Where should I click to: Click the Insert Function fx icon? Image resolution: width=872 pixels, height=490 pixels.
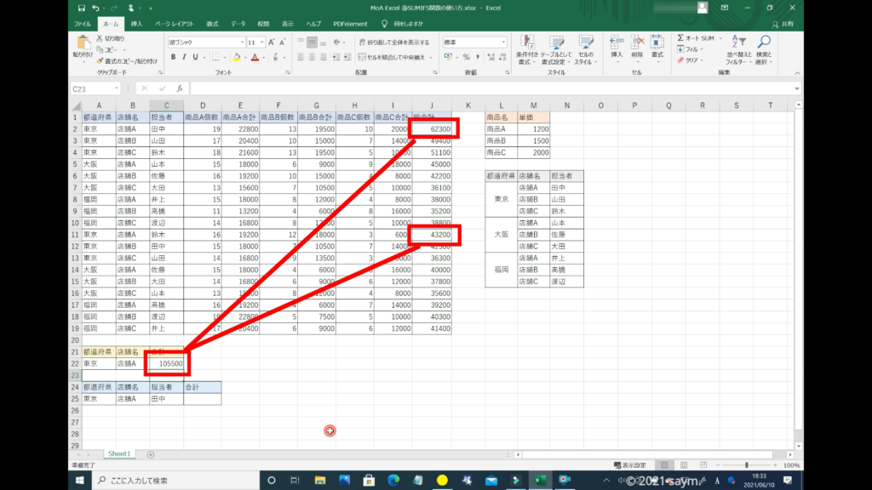coord(180,88)
